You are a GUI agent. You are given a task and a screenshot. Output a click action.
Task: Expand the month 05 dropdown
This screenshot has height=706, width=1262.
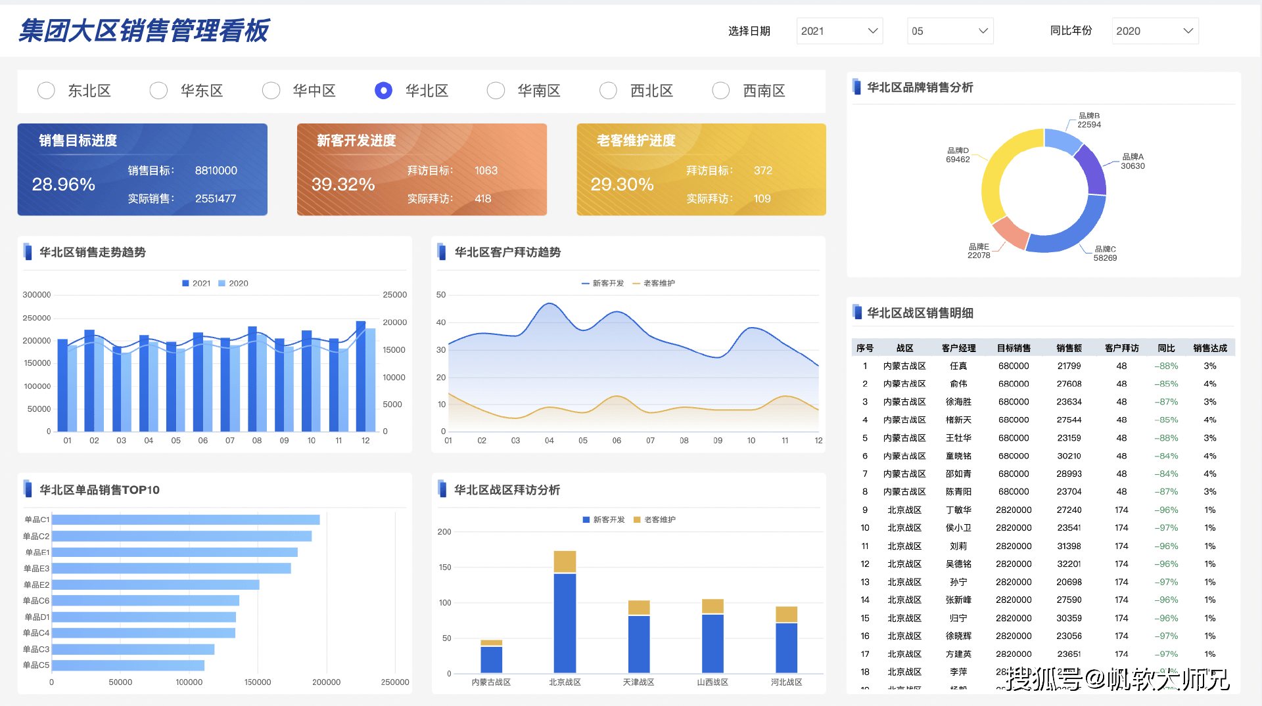pyautogui.click(x=949, y=31)
